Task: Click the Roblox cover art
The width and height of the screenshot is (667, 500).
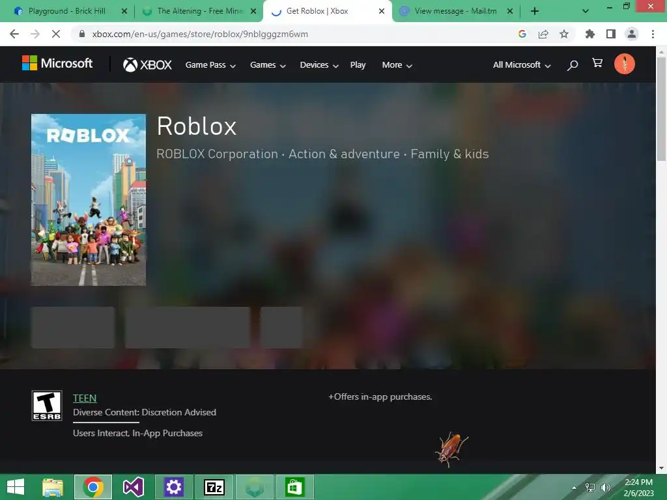Action: pos(89,200)
